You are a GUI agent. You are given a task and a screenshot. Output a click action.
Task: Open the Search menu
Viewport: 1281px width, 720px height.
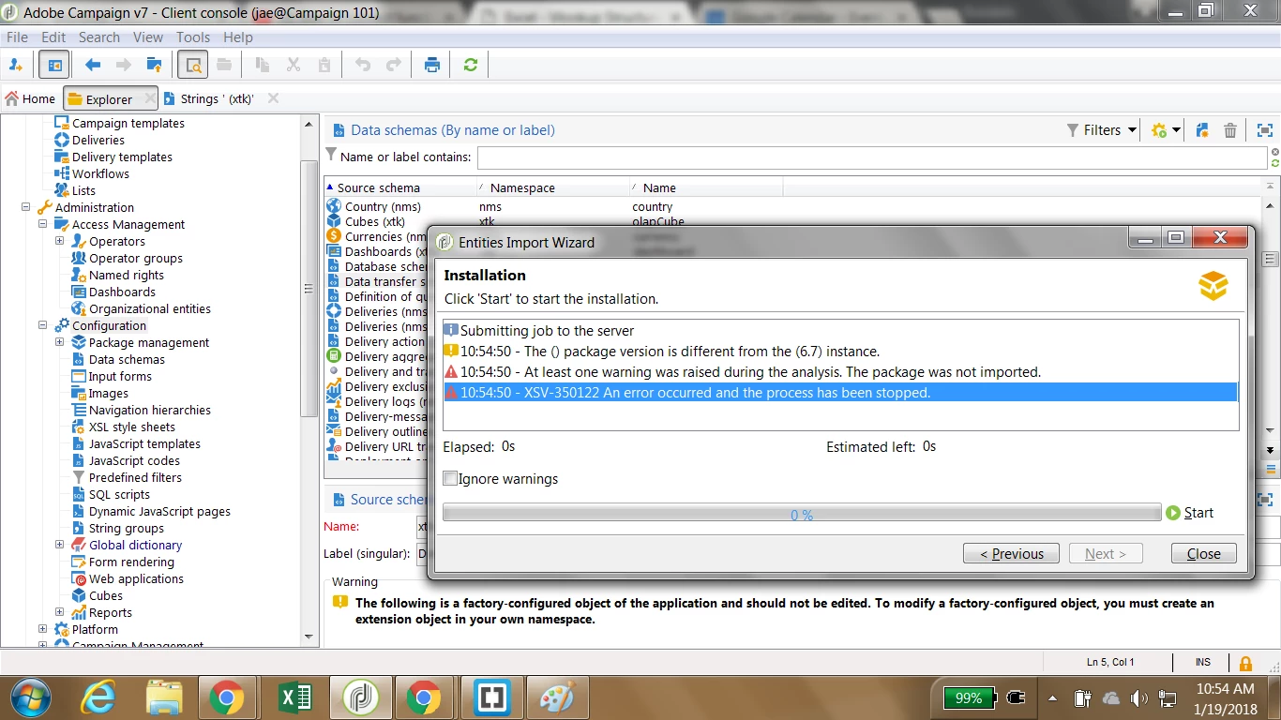coord(99,37)
